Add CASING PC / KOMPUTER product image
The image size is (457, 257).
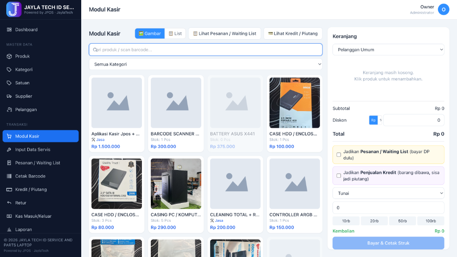176,183
